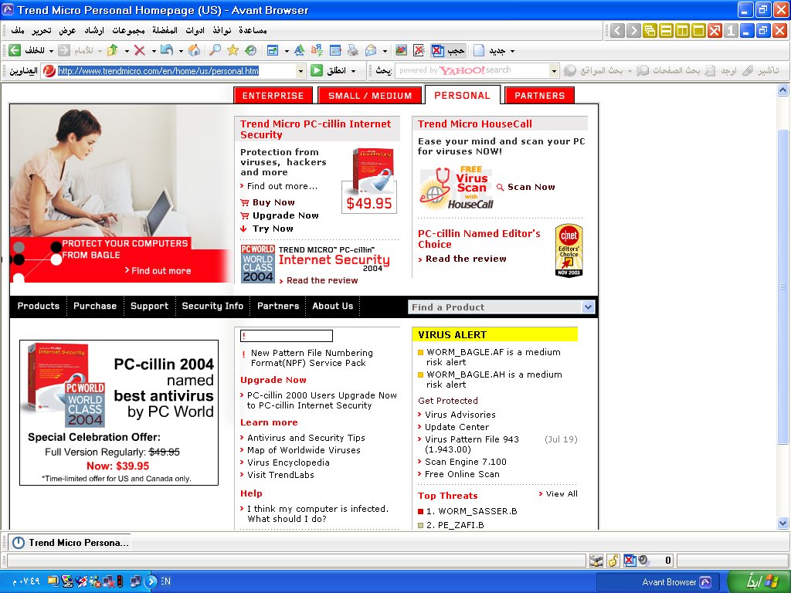This screenshot has height=593, width=791.
Task: Click the Stop loading red X icon
Action: [140, 50]
